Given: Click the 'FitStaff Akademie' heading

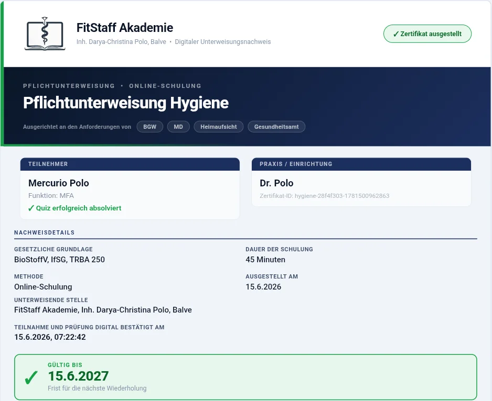Looking at the screenshot, I should [125, 28].
